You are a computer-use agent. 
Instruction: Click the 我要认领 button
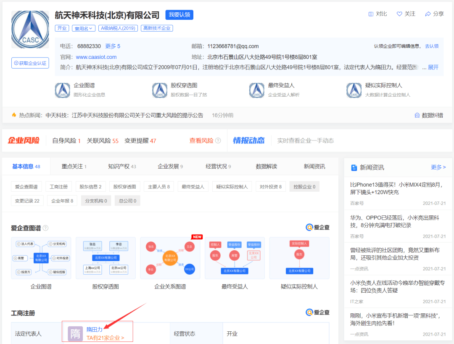pos(179,15)
